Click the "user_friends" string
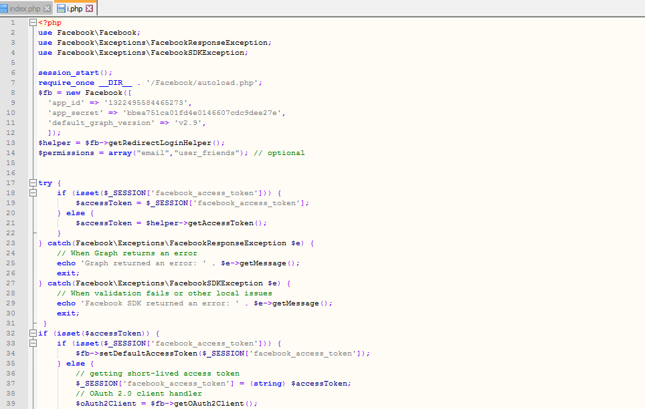Screen dimensions: 645x409 (207, 153)
